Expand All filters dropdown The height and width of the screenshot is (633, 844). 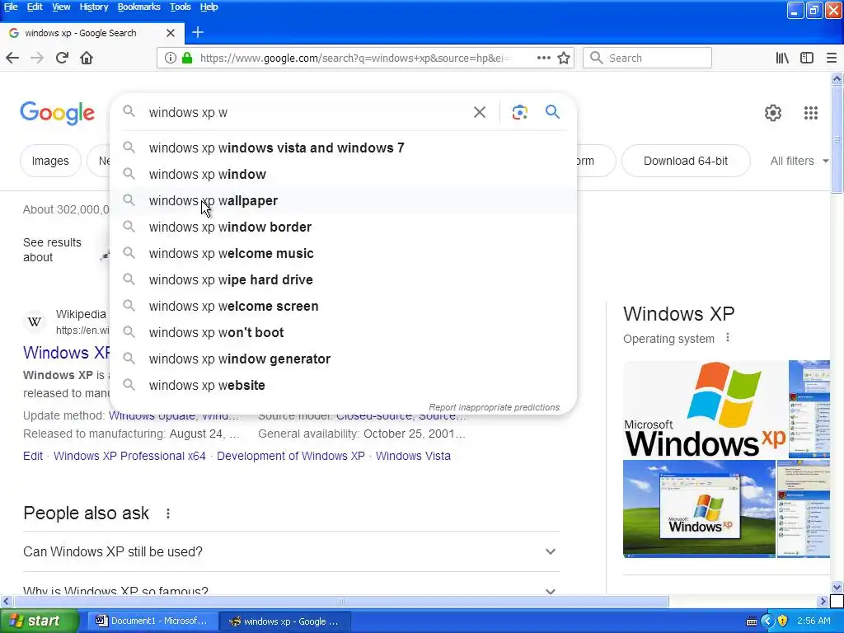799,161
